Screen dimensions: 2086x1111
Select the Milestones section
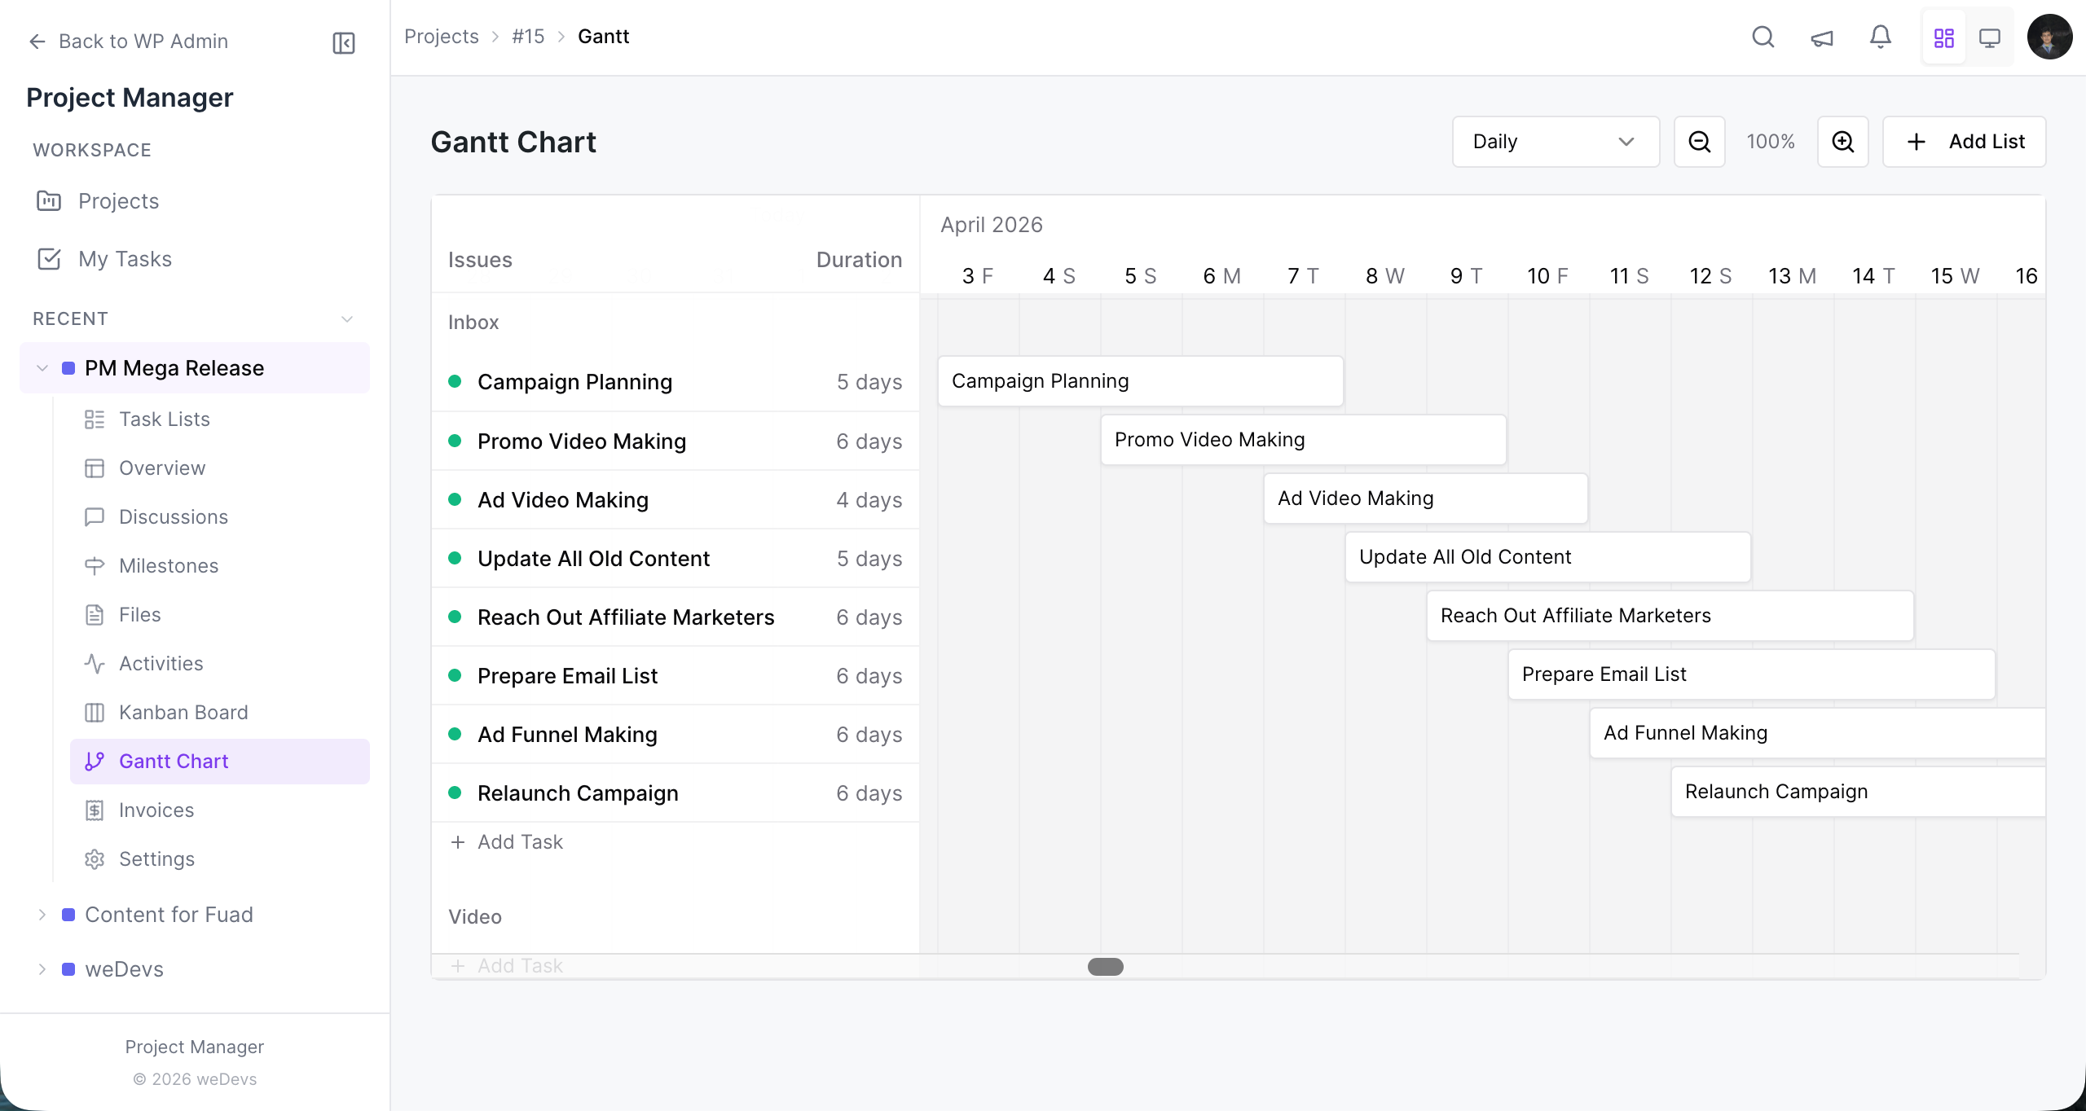click(x=168, y=565)
